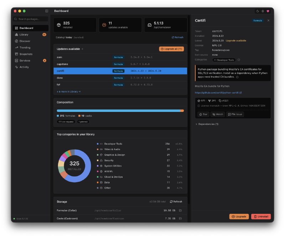The image size is (285, 237).
Task: Click the fork count icon showing 291
Action: click(209, 101)
